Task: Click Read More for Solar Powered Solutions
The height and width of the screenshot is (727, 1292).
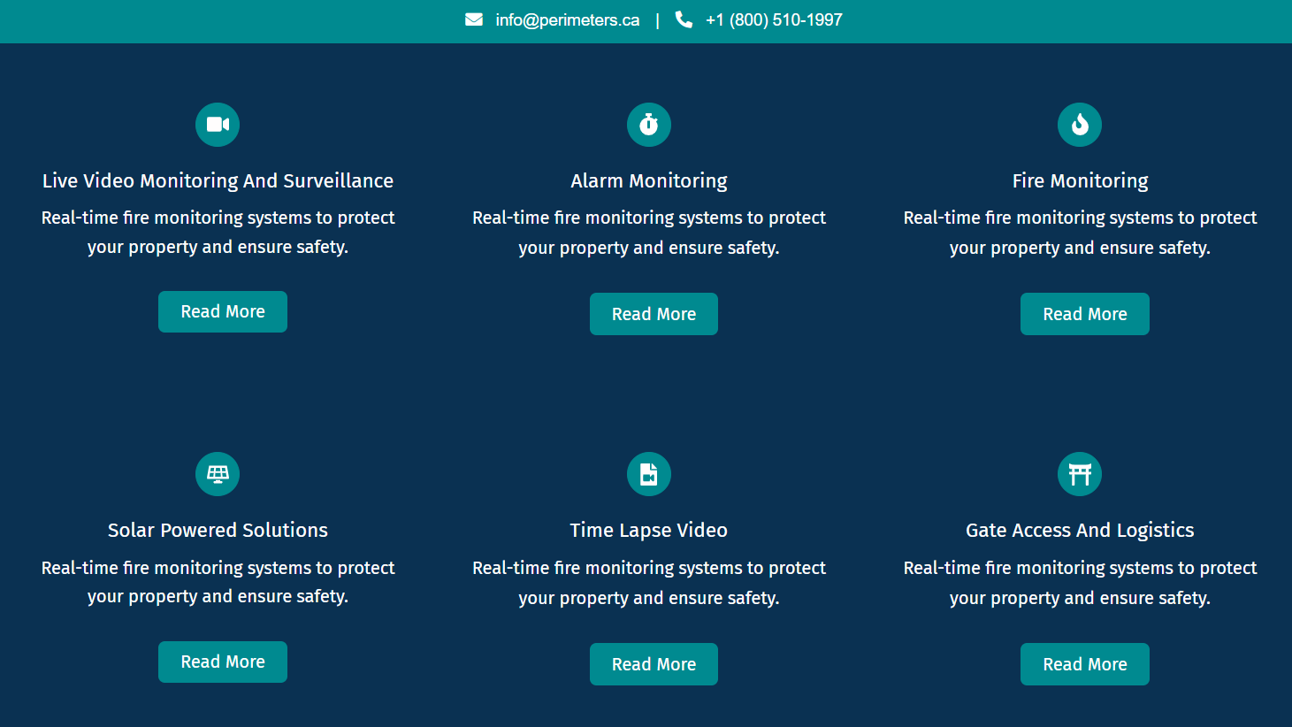Action: [222, 662]
